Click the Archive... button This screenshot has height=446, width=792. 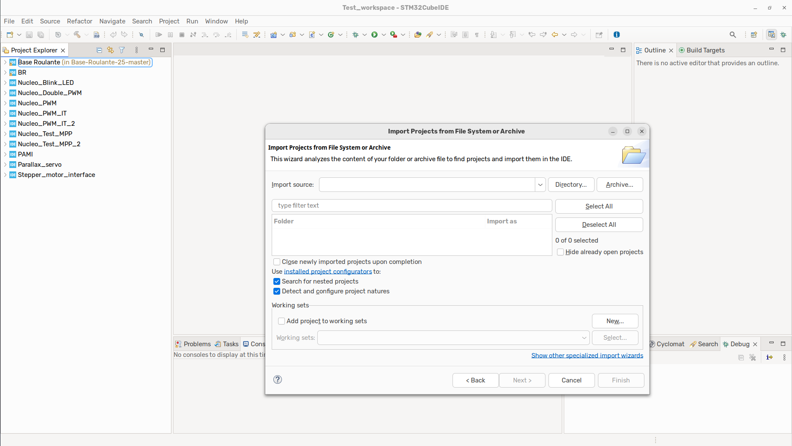tap(620, 185)
